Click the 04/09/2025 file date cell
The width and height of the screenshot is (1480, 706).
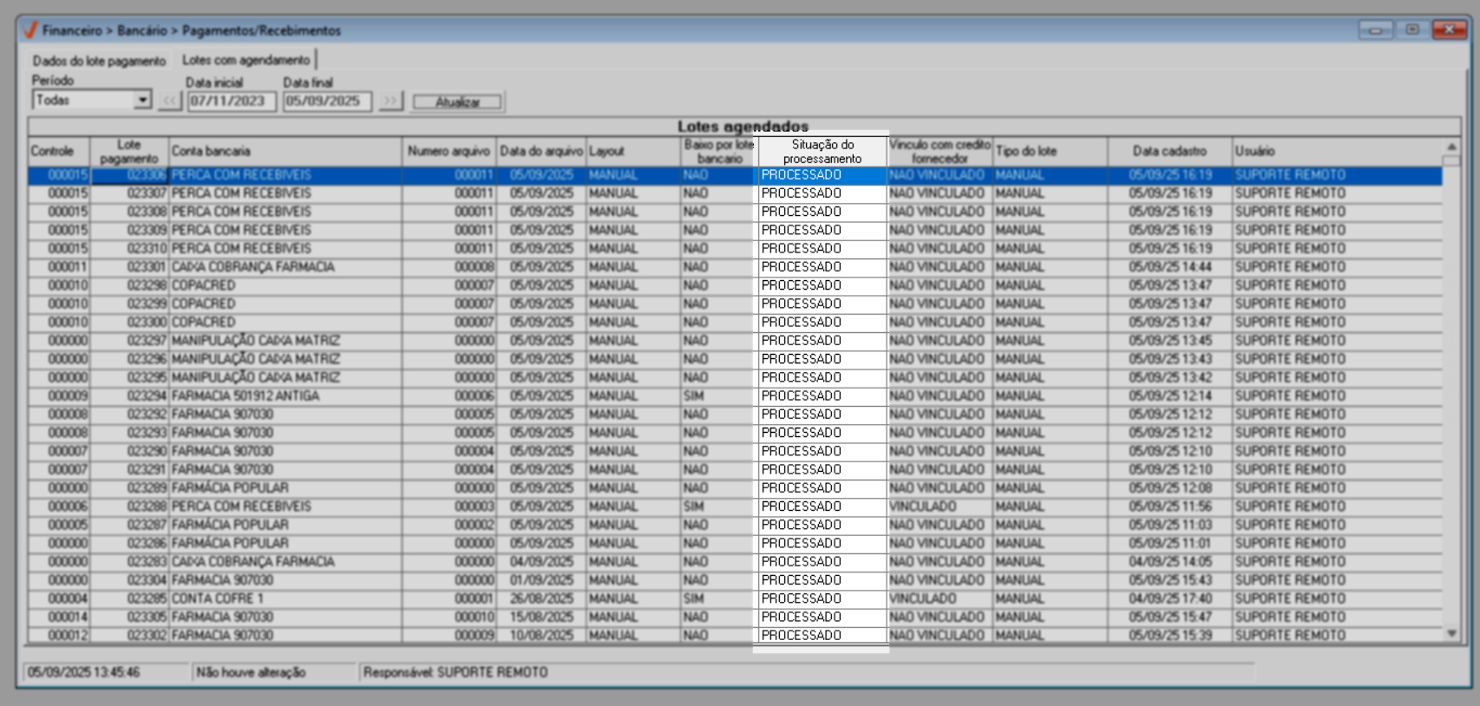click(x=541, y=562)
